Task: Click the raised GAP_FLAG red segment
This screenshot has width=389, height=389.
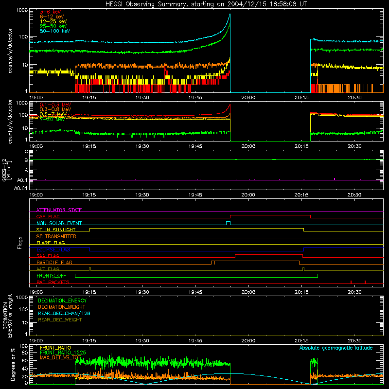Action: [270, 215]
